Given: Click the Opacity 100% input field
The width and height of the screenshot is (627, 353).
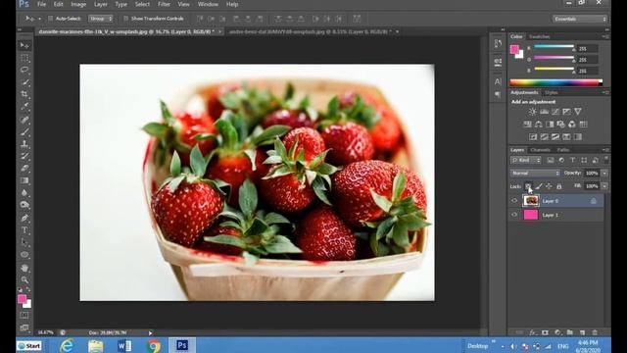Looking at the screenshot, I should (592, 174).
